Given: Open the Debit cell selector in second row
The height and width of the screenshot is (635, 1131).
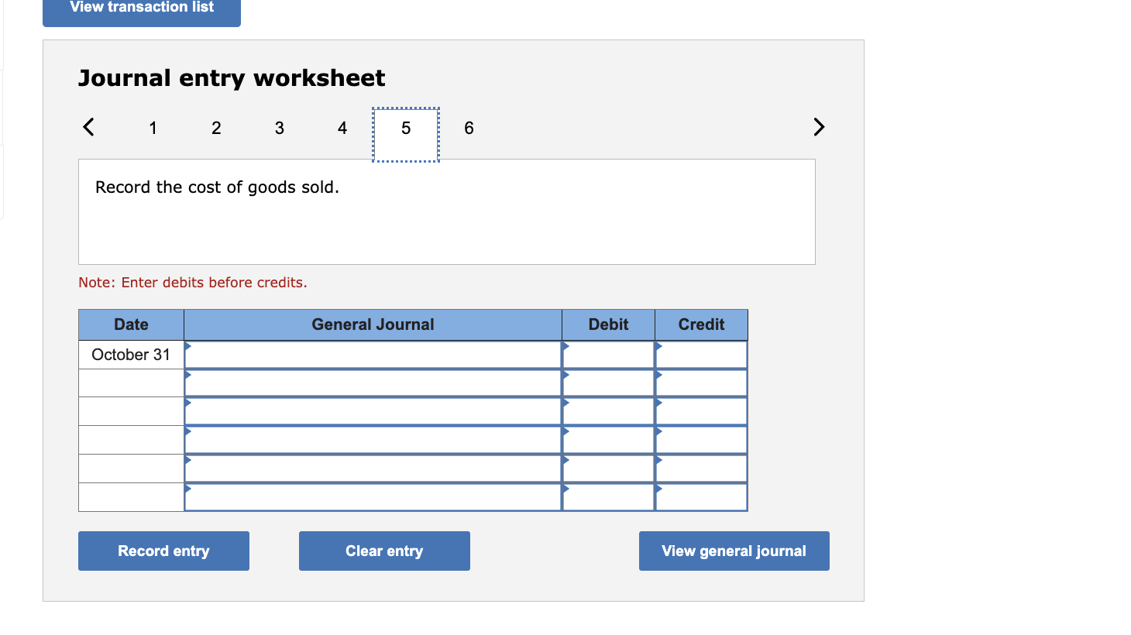Looking at the screenshot, I should pos(565,376).
